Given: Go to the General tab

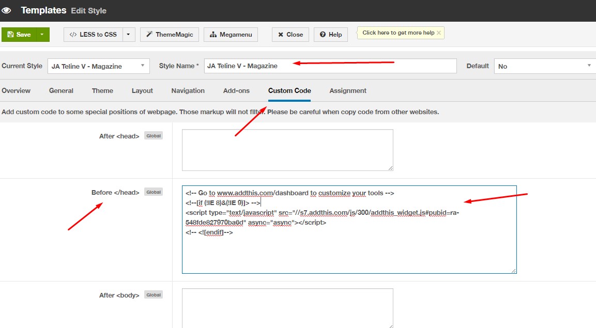Looking at the screenshot, I should point(61,91).
